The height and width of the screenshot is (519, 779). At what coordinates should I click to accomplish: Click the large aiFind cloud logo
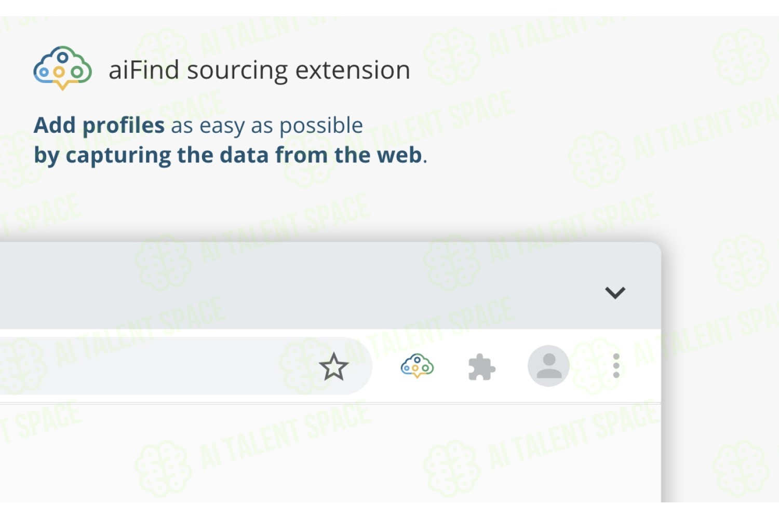coord(62,69)
